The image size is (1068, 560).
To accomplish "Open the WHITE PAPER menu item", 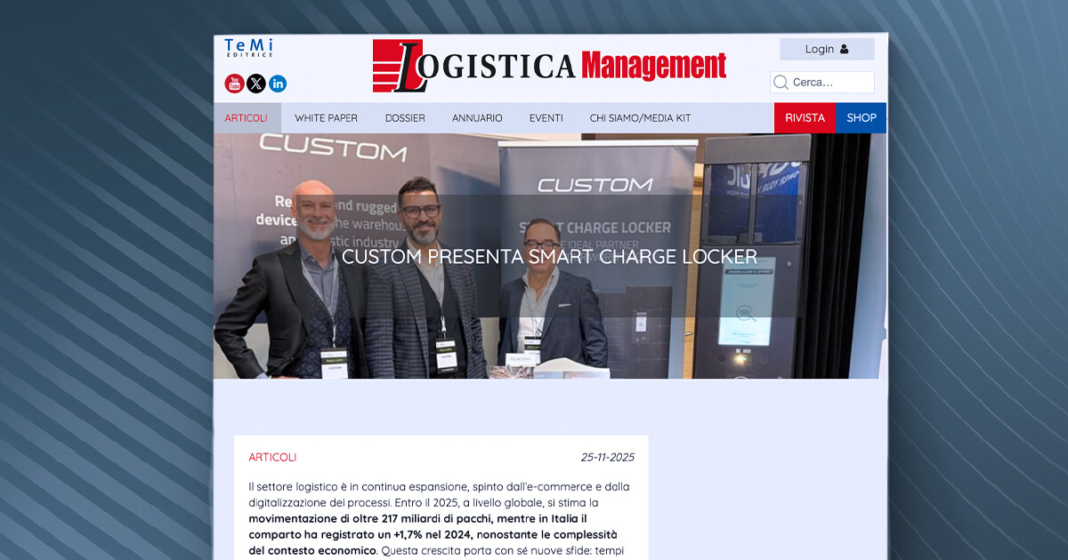I will pyautogui.click(x=325, y=117).
